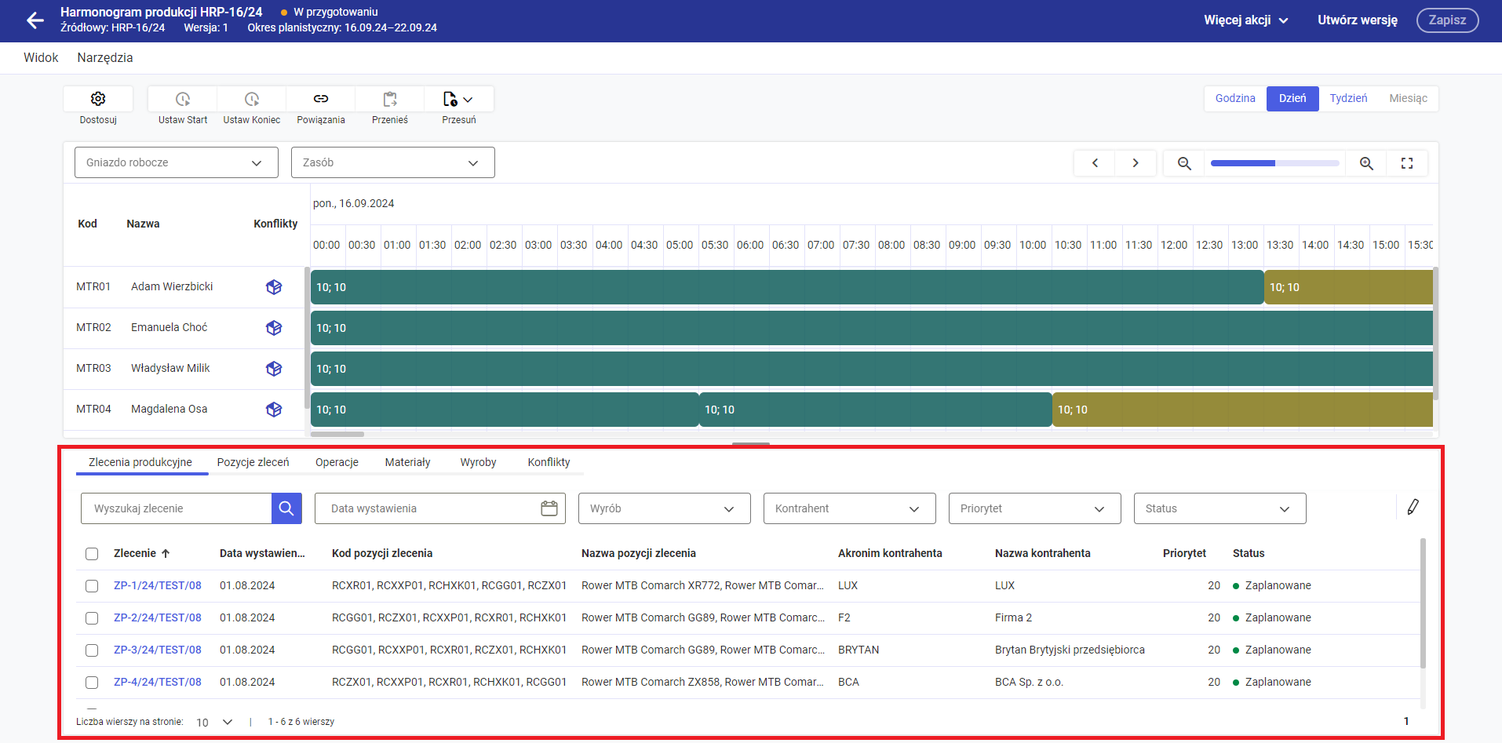The height and width of the screenshot is (743, 1502).
Task: Click conflict cube icon for Magdalena Osa
Action: point(274,410)
